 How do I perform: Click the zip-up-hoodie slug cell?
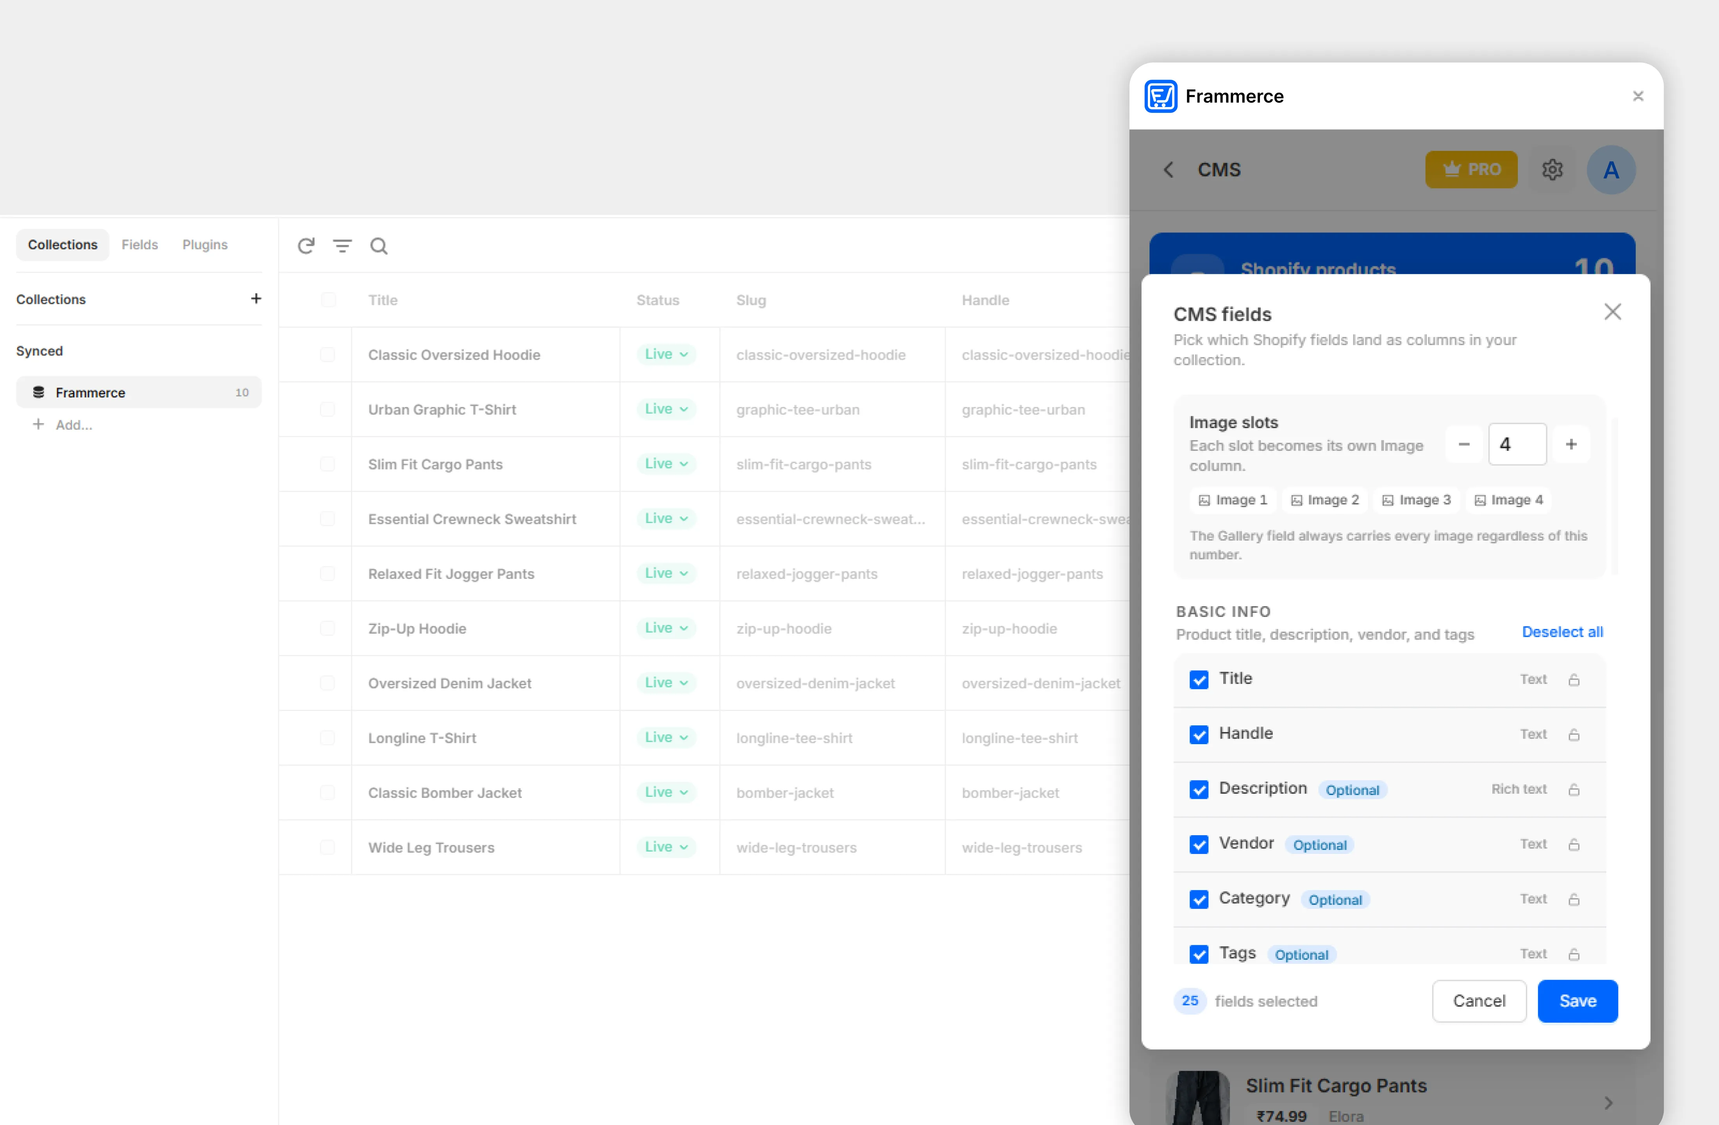point(832,628)
